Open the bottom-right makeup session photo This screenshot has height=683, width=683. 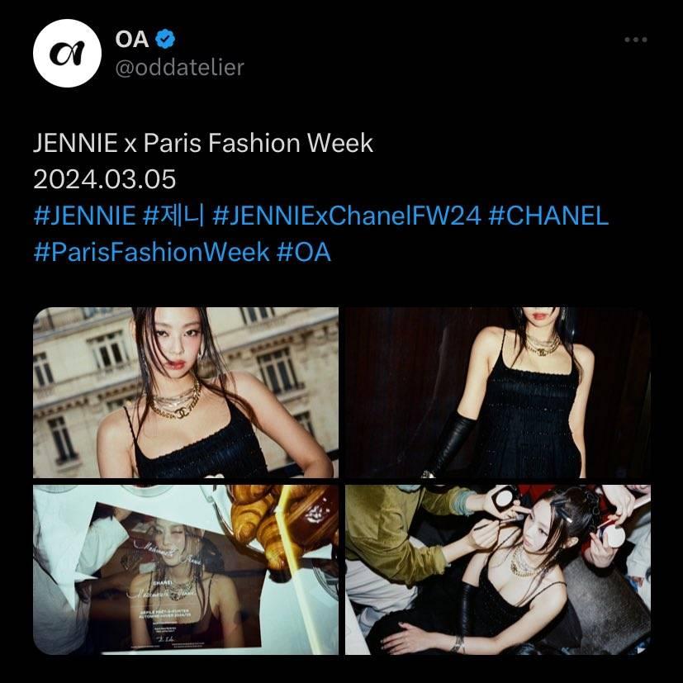pos(498,570)
